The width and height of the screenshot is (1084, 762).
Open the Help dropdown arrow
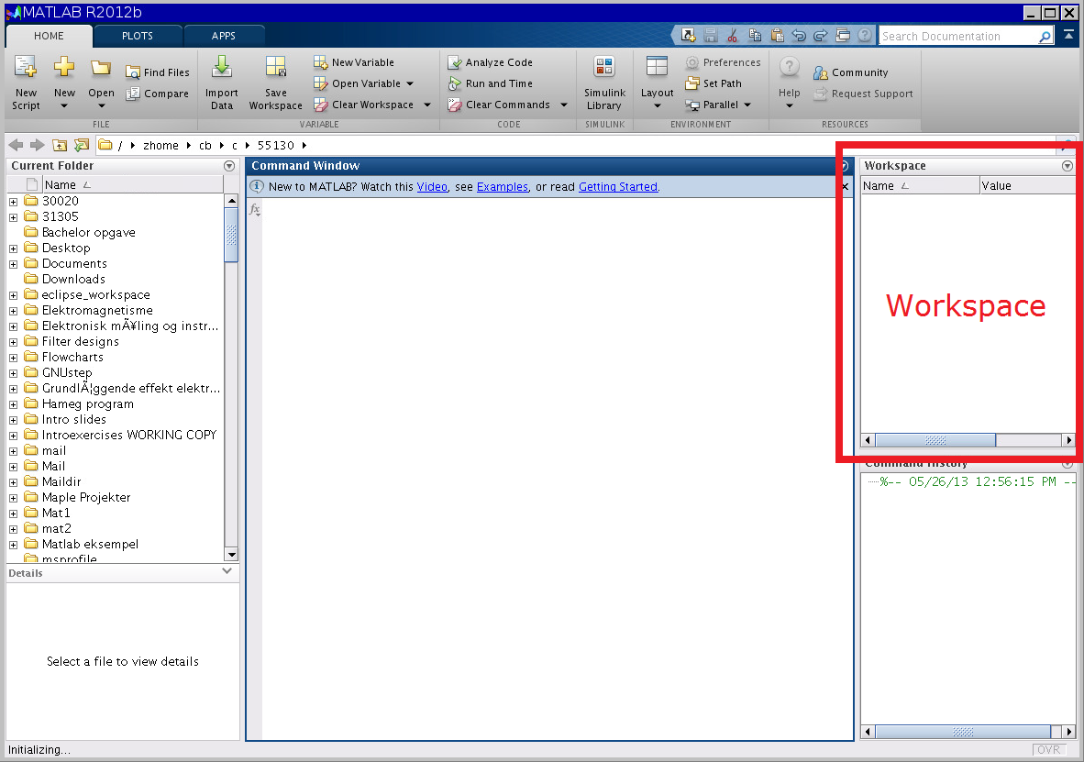point(789,105)
